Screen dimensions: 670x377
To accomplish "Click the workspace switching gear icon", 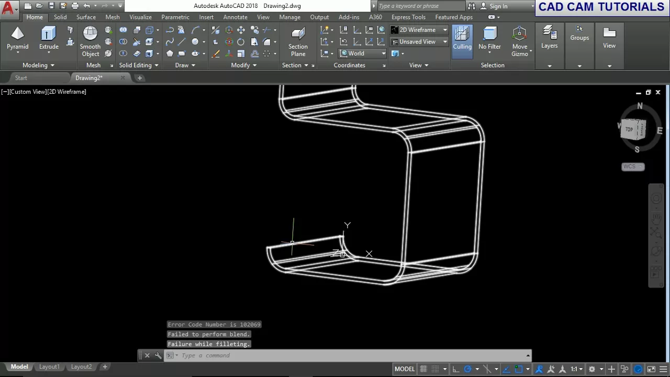I will (x=592, y=369).
